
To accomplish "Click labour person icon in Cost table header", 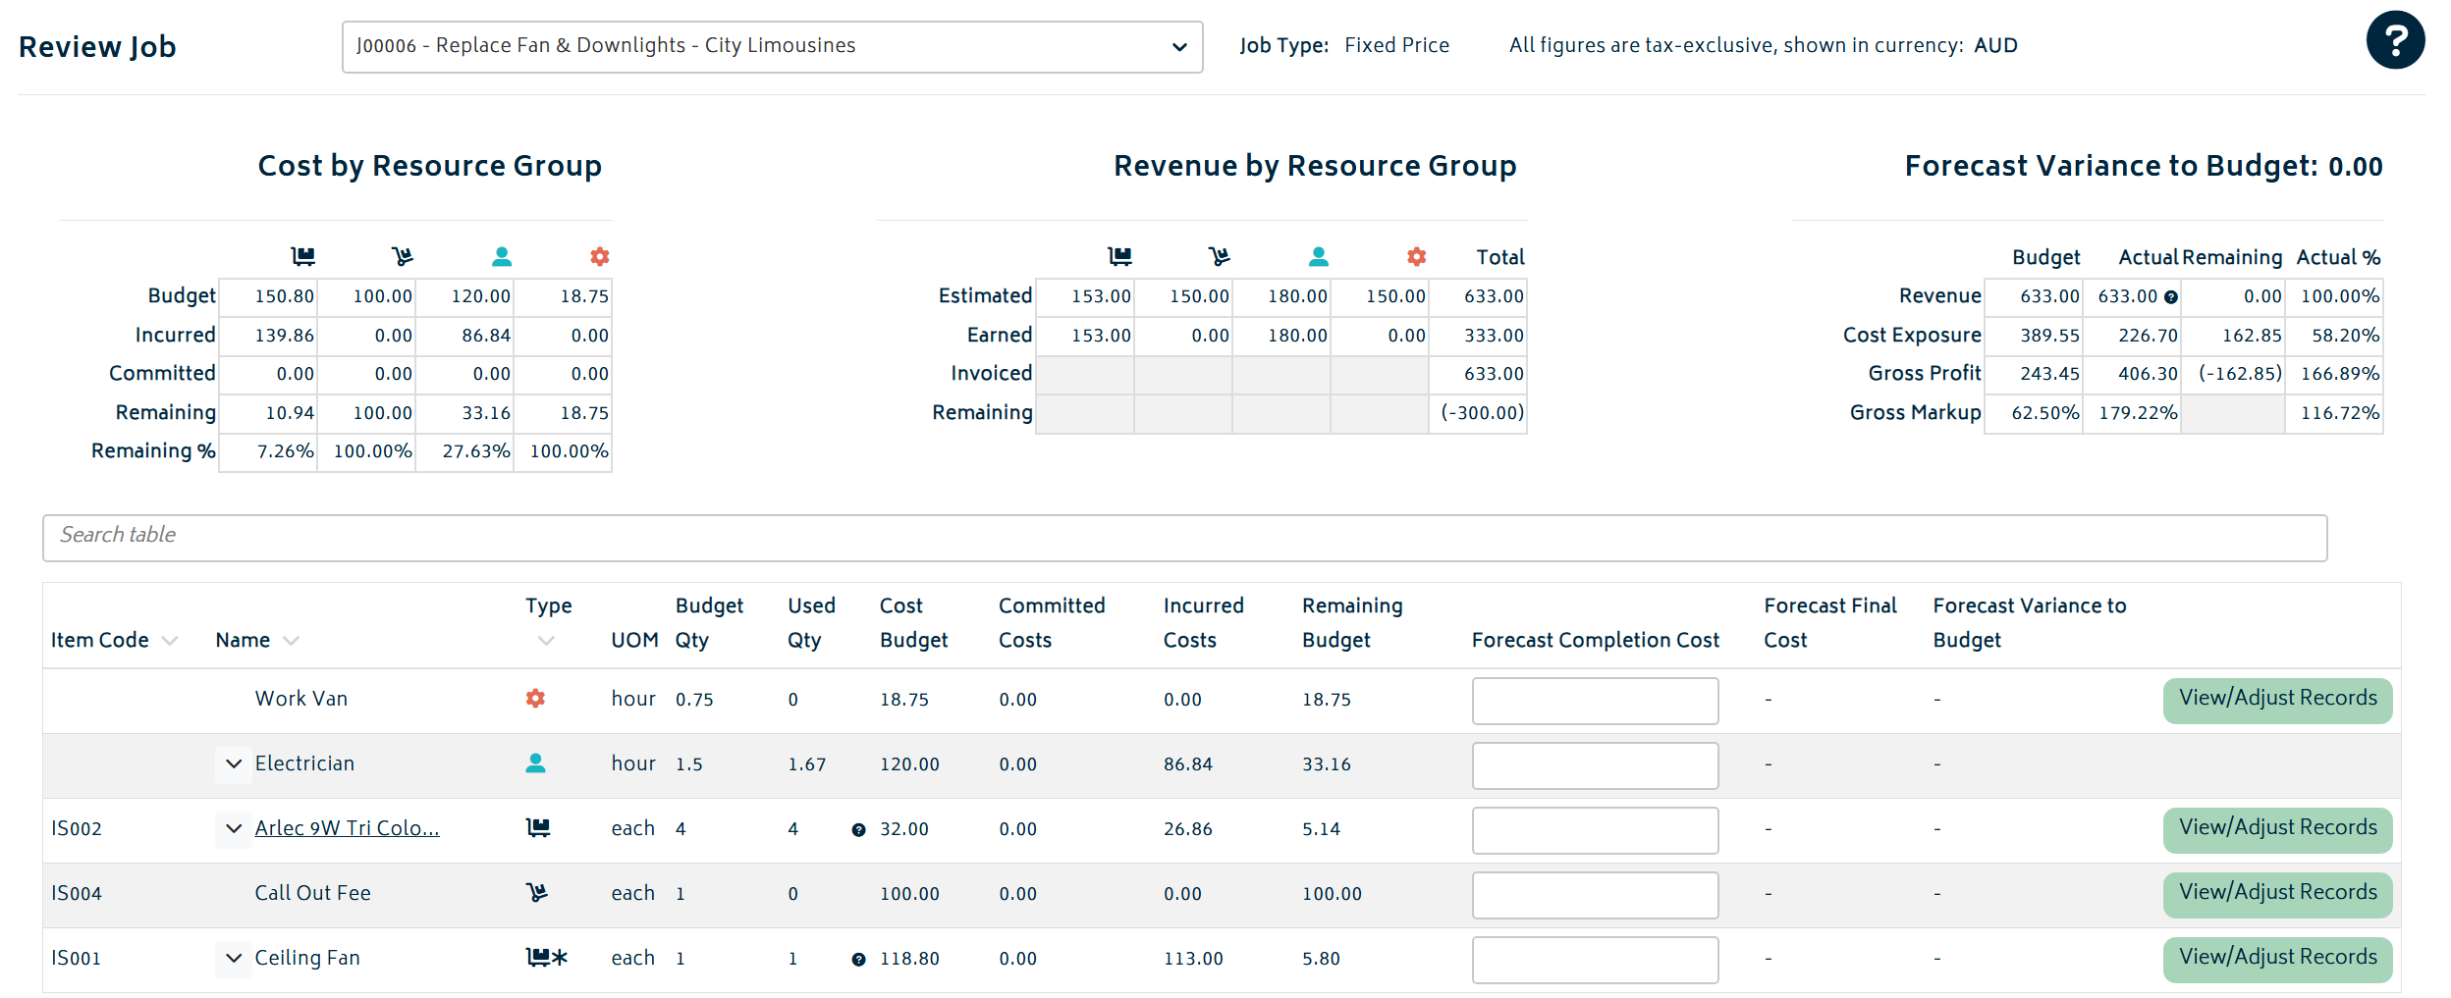I will 502,256.
